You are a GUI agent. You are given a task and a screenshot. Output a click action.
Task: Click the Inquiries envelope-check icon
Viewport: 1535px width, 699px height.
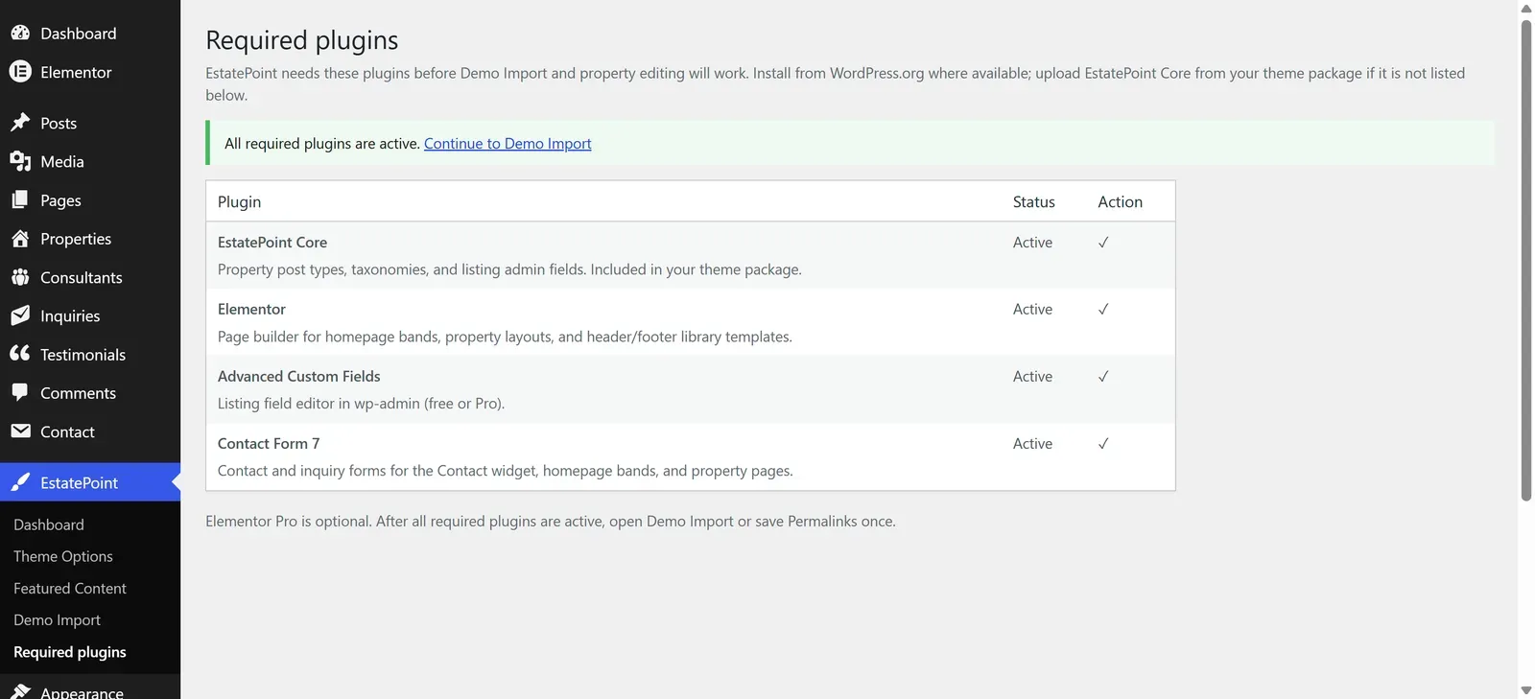(20, 315)
